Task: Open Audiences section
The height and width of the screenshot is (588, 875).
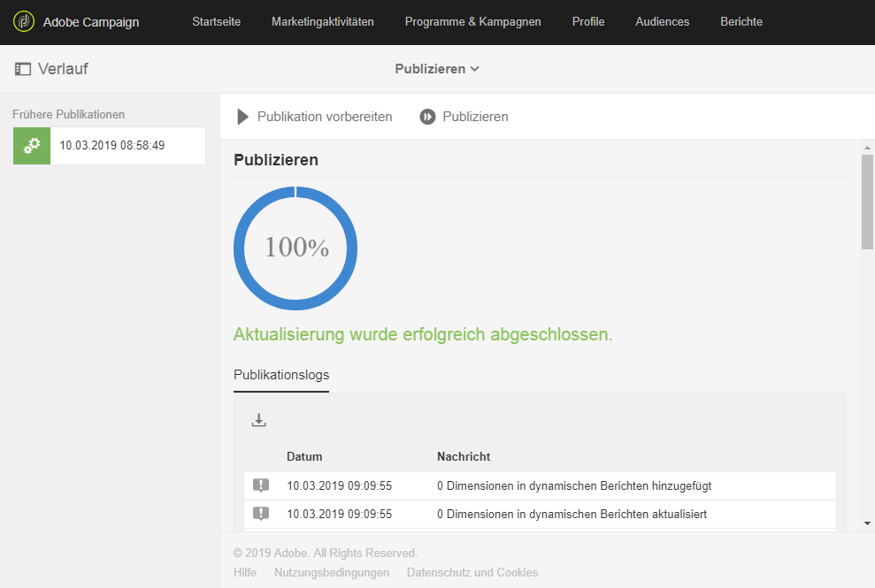Action: tap(662, 22)
